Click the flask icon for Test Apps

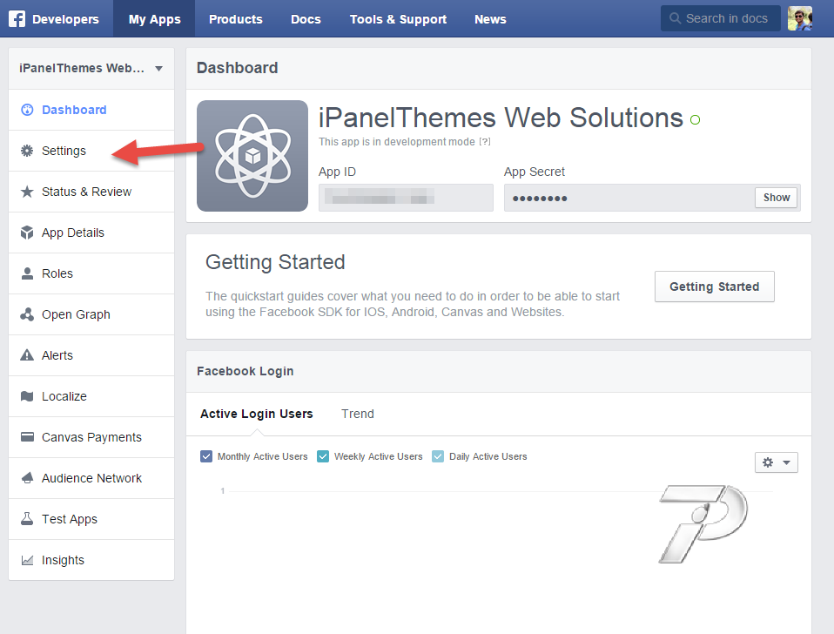pos(26,519)
